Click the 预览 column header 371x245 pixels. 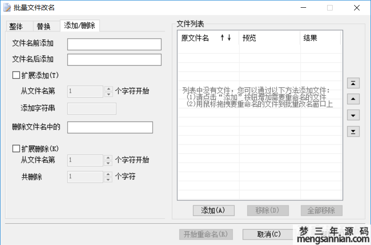tap(270, 38)
